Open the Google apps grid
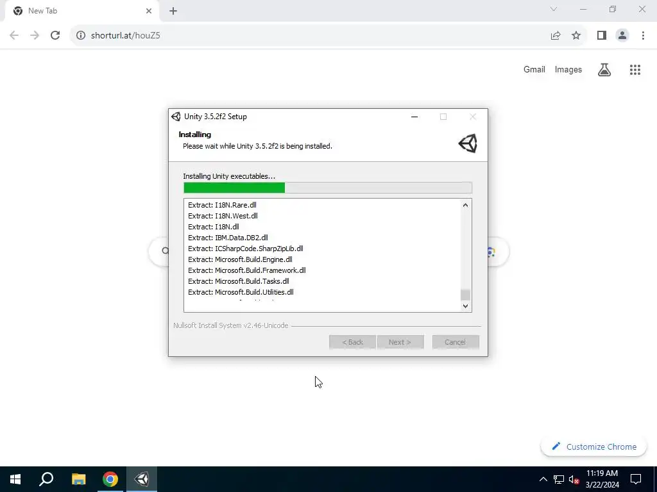 point(635,69)
